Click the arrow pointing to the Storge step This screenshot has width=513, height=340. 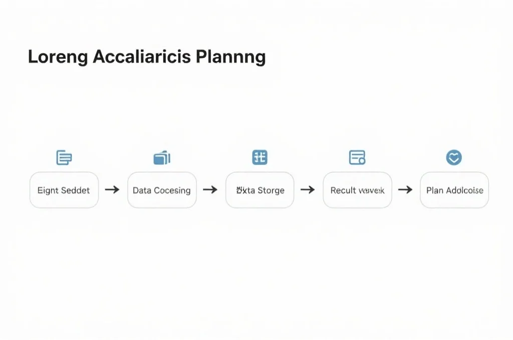210,190
